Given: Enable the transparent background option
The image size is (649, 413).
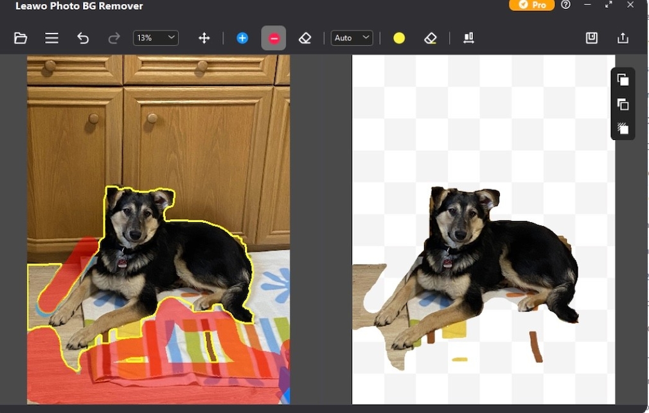Looking at the screenshot, I should (623, 103).
